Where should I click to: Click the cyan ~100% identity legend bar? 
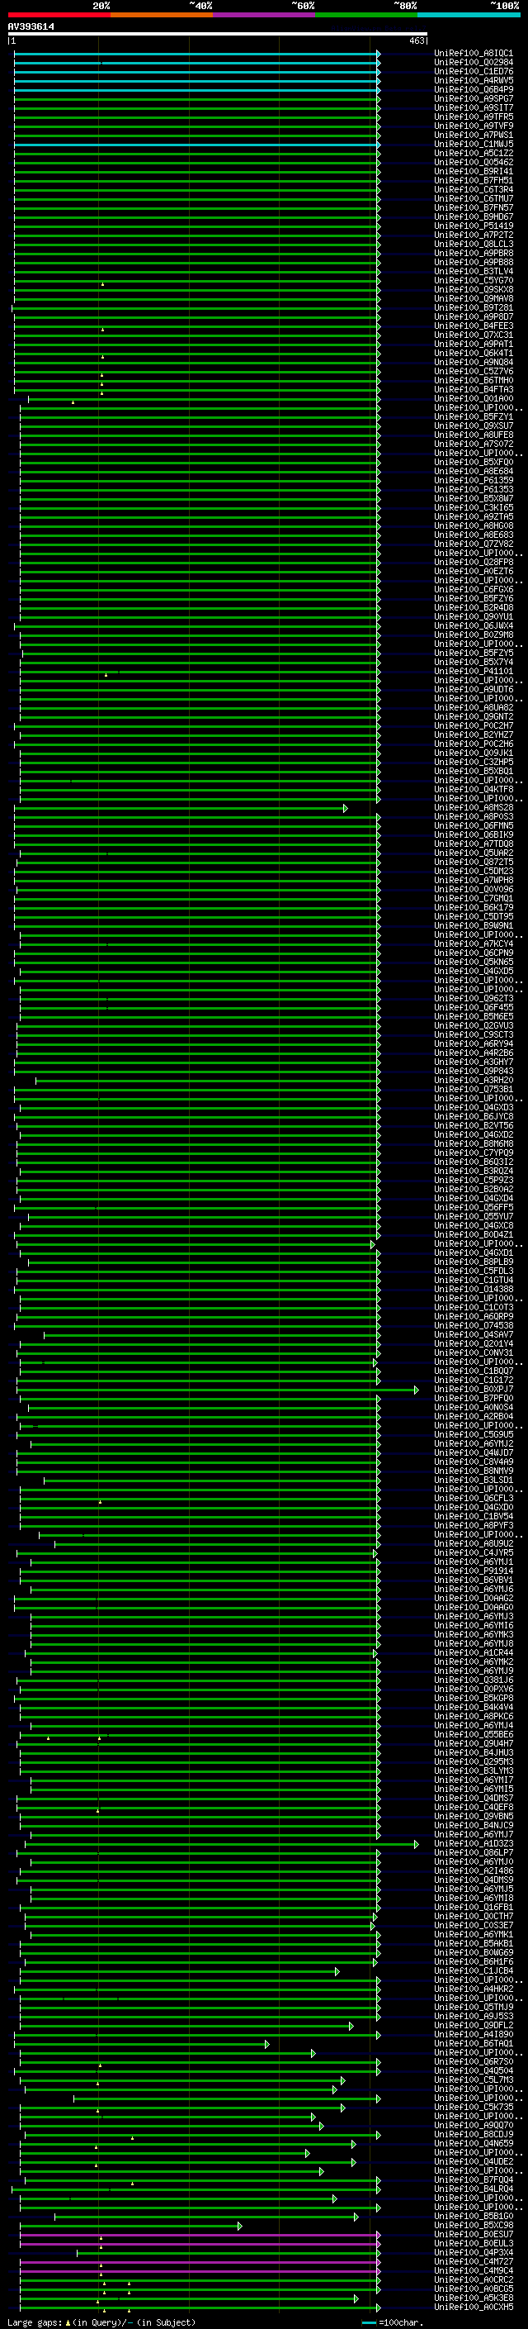coord(469,15)
